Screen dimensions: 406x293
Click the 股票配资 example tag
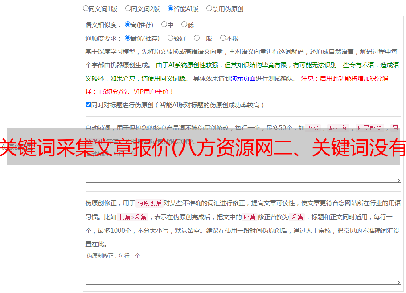(x=370, y=128)
